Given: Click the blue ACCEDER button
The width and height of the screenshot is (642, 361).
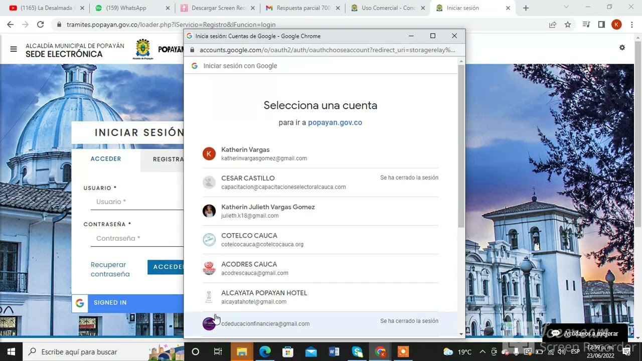Looking at the screenshot, I should 166,267.
